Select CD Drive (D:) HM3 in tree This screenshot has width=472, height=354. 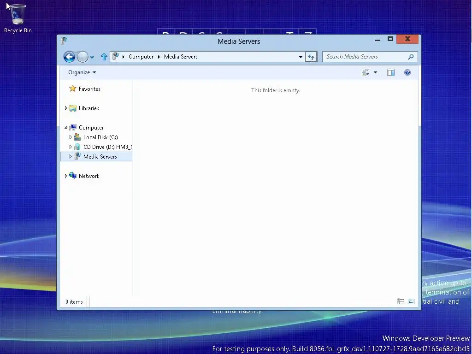point(107,147)
